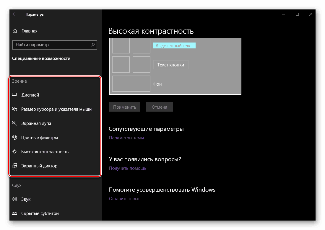Screen dimensions: 325x230
Task: Click the Экранная лупа magnifier icon
Action: (x=14, y=123)
